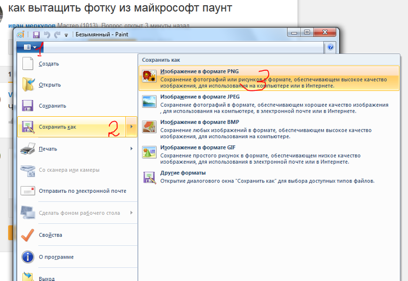Click the blue info icon for О программе
The height and width of the screenshot is (281, 408).
point(28,257)
